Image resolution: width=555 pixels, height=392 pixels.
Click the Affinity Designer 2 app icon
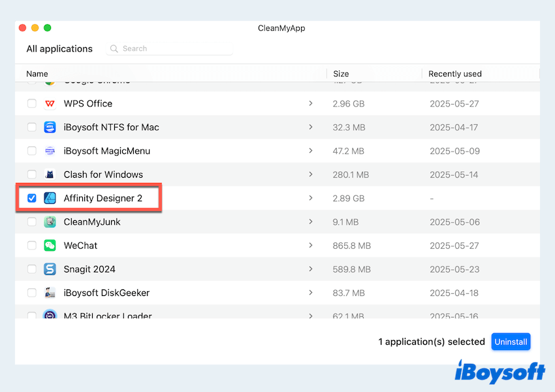coord(50,198)
